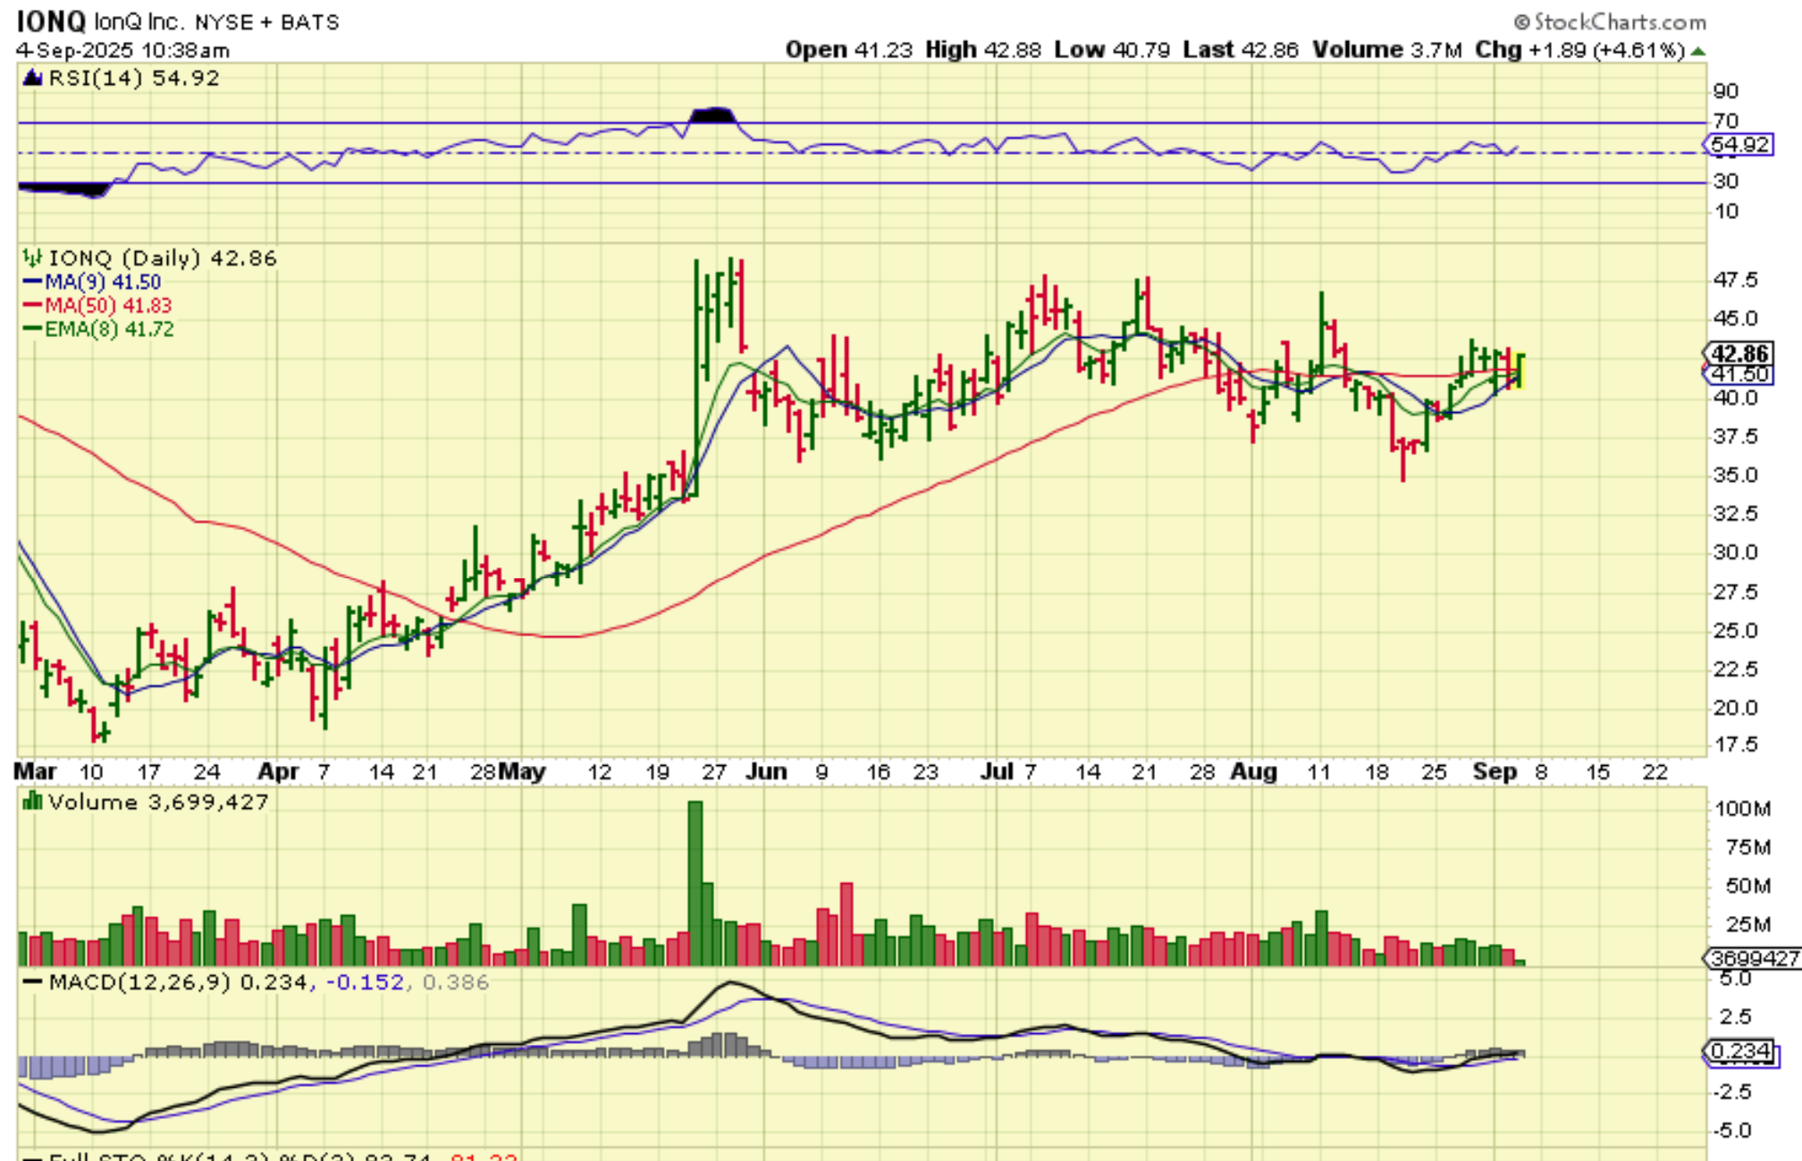Click the Volume histogram icon
The height and width of the screenshot is (1161, 1802).
[32, 802]
